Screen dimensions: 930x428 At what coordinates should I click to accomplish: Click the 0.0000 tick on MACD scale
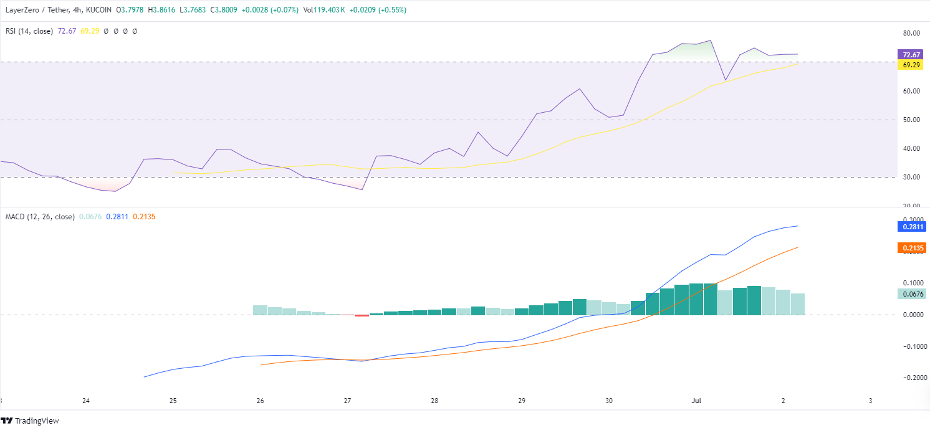coord(911,315)
